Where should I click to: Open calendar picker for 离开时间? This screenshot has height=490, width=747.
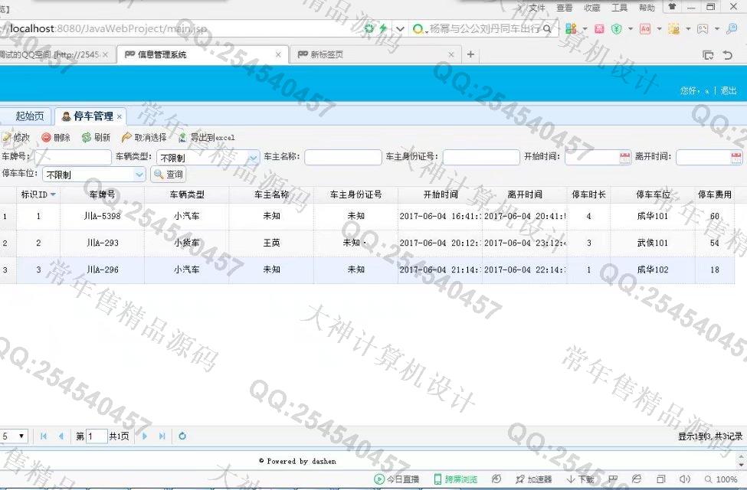click(x=736, y=158)
